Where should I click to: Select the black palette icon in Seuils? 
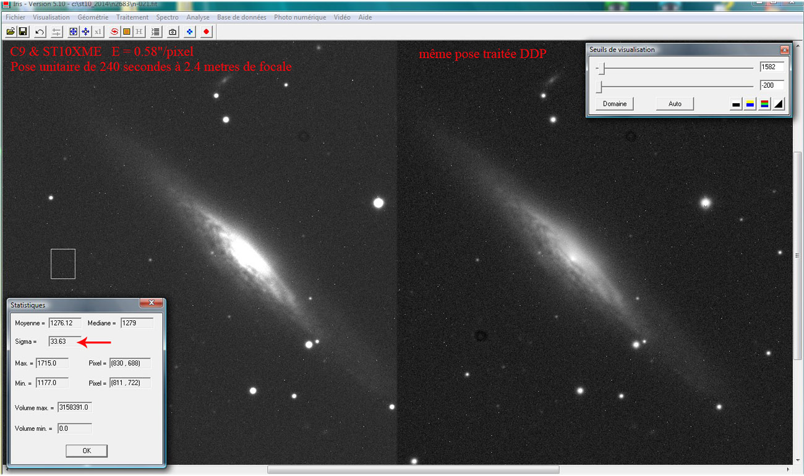736,104
